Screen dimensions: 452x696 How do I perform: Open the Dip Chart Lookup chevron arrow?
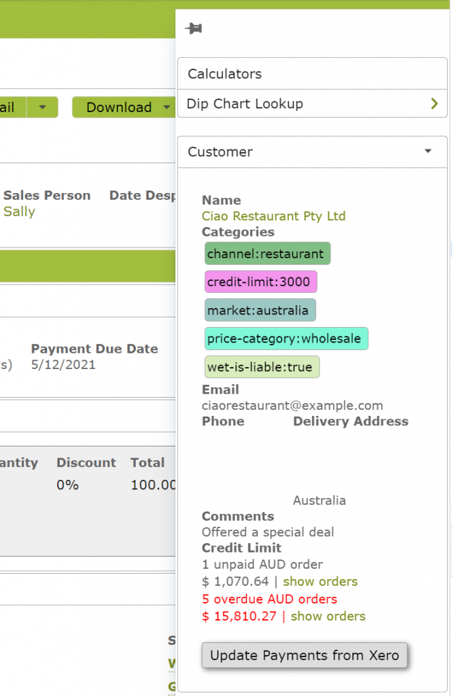(434, 104)
